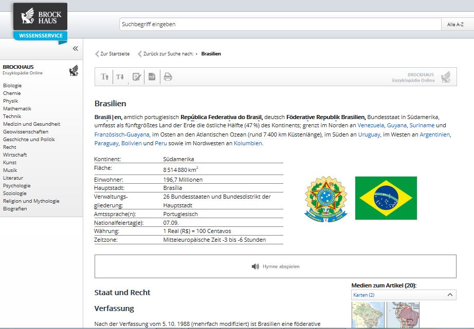Follow the Venezuela link

370,125
